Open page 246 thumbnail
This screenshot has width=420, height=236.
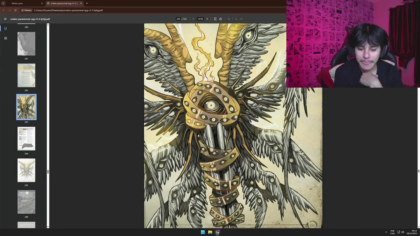(26, 202)
